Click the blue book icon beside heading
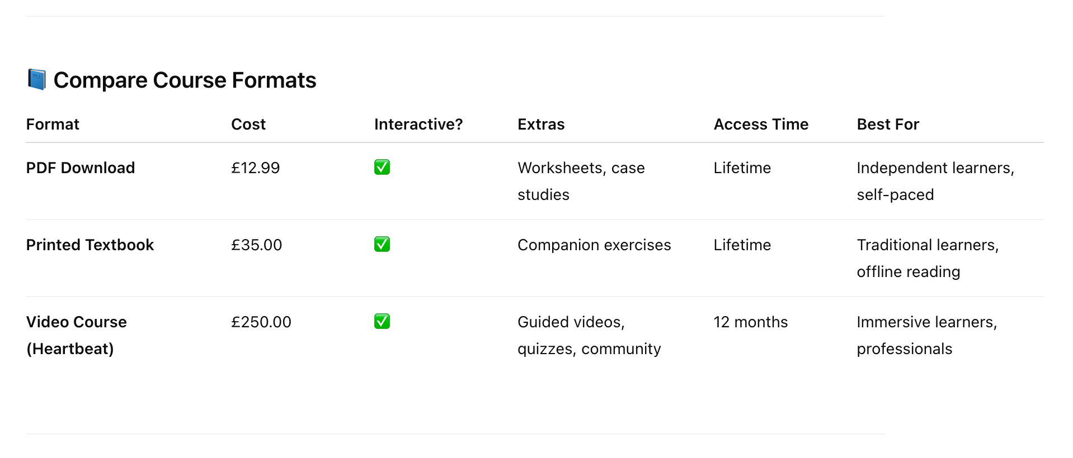This screenshot has width=1073, height=458. click(x=36, y=80)
